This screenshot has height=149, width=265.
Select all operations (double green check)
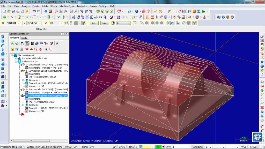click(x=12, y=43)
